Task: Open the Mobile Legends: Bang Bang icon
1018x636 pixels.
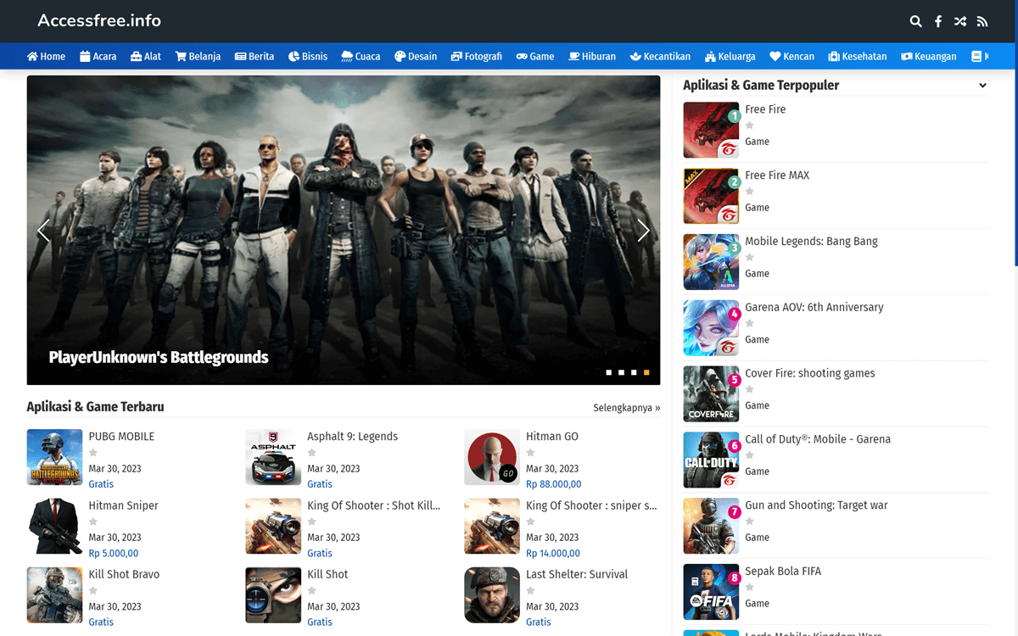Action: [x=711, y=262]
